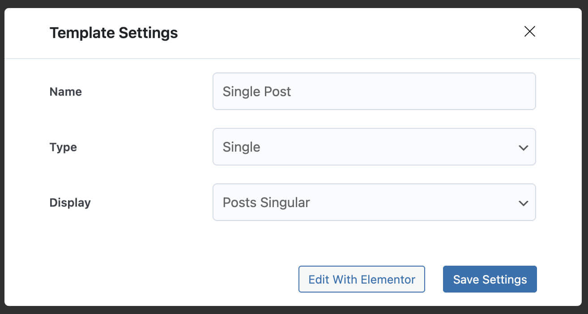Open the Display combo box
This screenshot has width=588, height=314.
point(374,202)
